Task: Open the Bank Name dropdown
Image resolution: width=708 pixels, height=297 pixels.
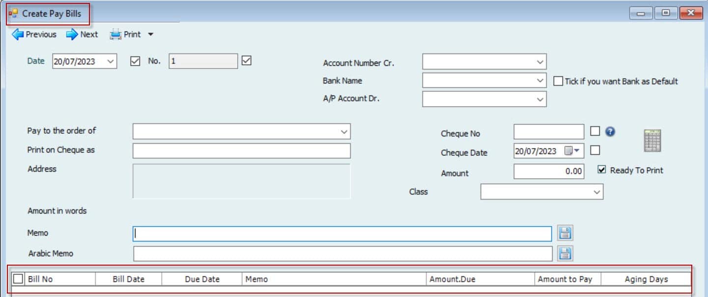Action: pos(540,80)
